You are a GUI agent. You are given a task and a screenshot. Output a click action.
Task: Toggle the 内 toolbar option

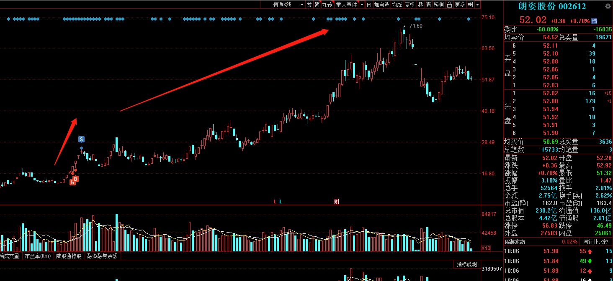(369, 5)
